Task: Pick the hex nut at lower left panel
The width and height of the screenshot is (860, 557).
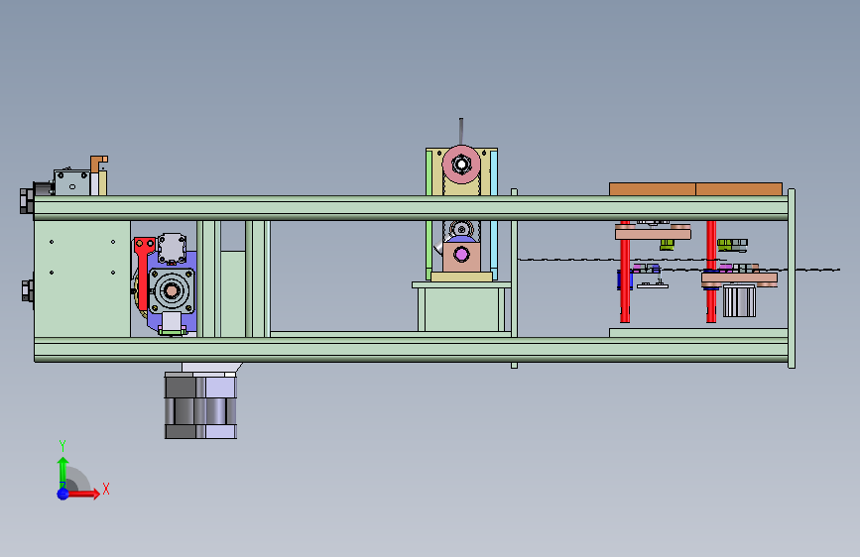Action: coord(28,290)
